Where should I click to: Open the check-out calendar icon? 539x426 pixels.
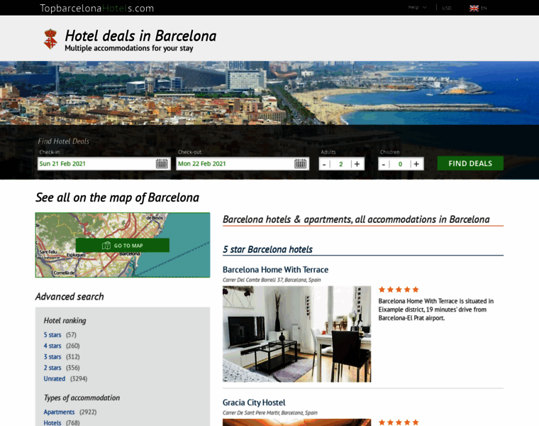point(300,164)
